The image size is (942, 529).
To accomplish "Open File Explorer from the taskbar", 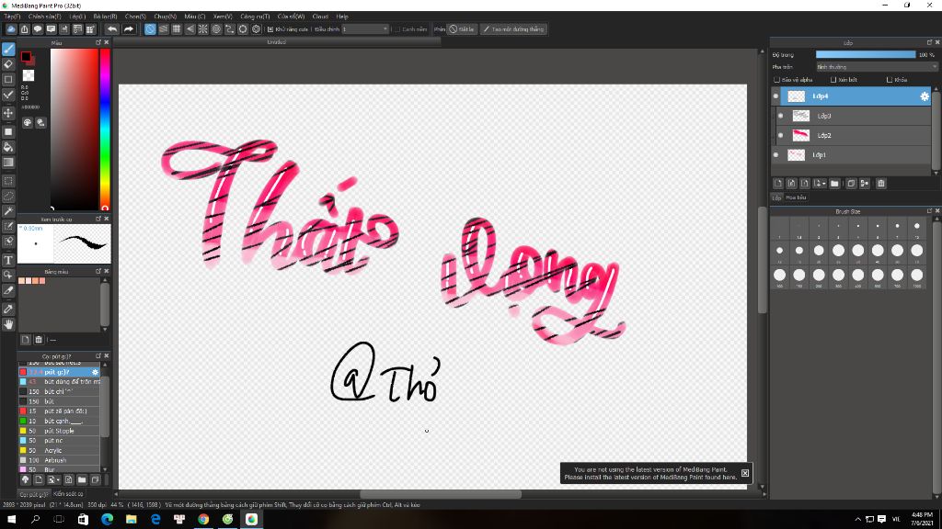I will [131, 520].
